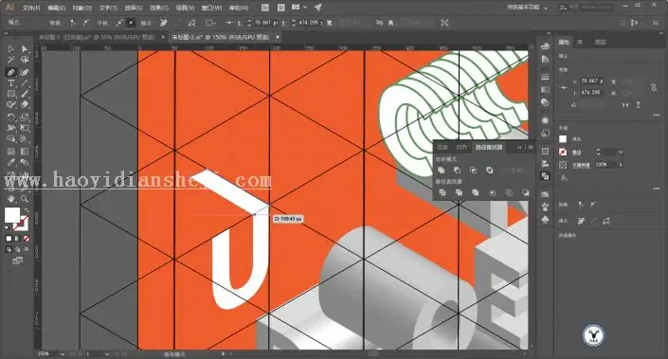
Task: Click Unite shape mode in Pathfinder
Action: (441, 170)
